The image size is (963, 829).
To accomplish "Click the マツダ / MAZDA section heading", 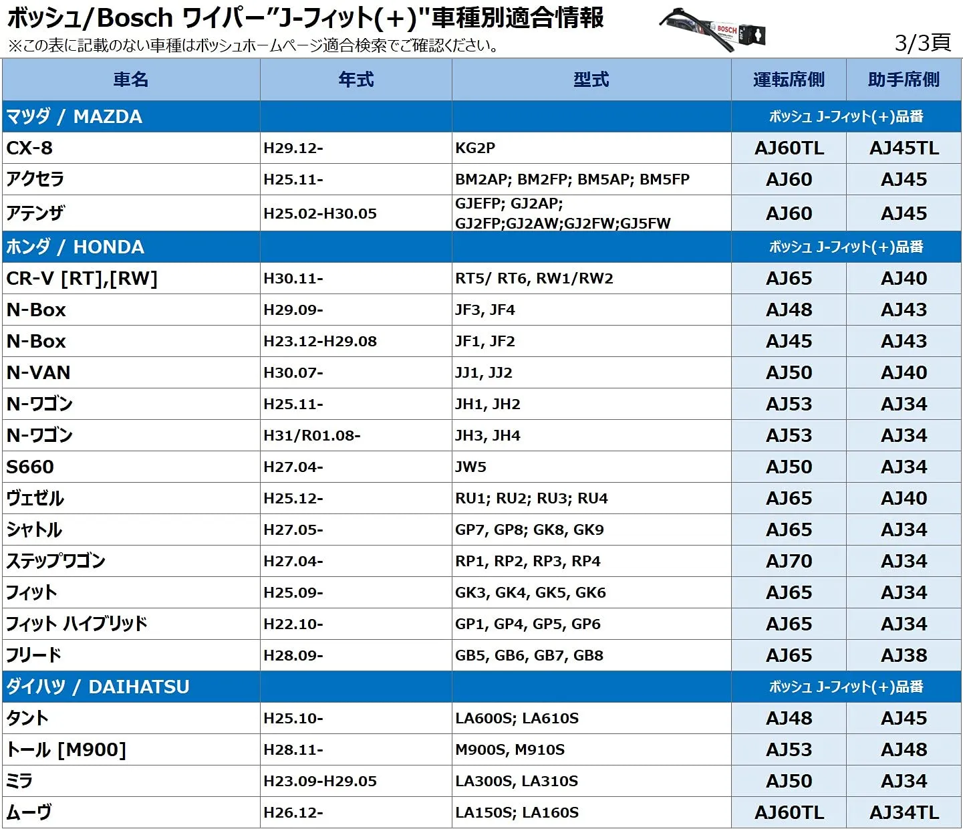I will [x=74, y=116].
